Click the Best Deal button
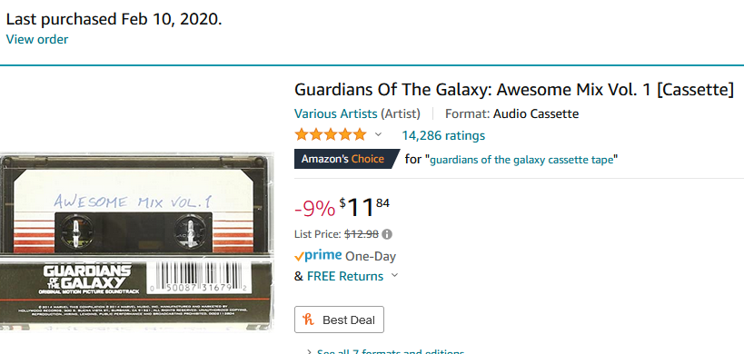Viewport: 744px width, 354px height. pos(339,320)
